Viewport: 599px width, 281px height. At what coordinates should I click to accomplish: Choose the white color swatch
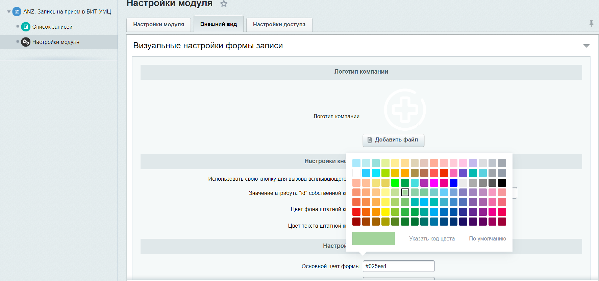pos(356,173)
